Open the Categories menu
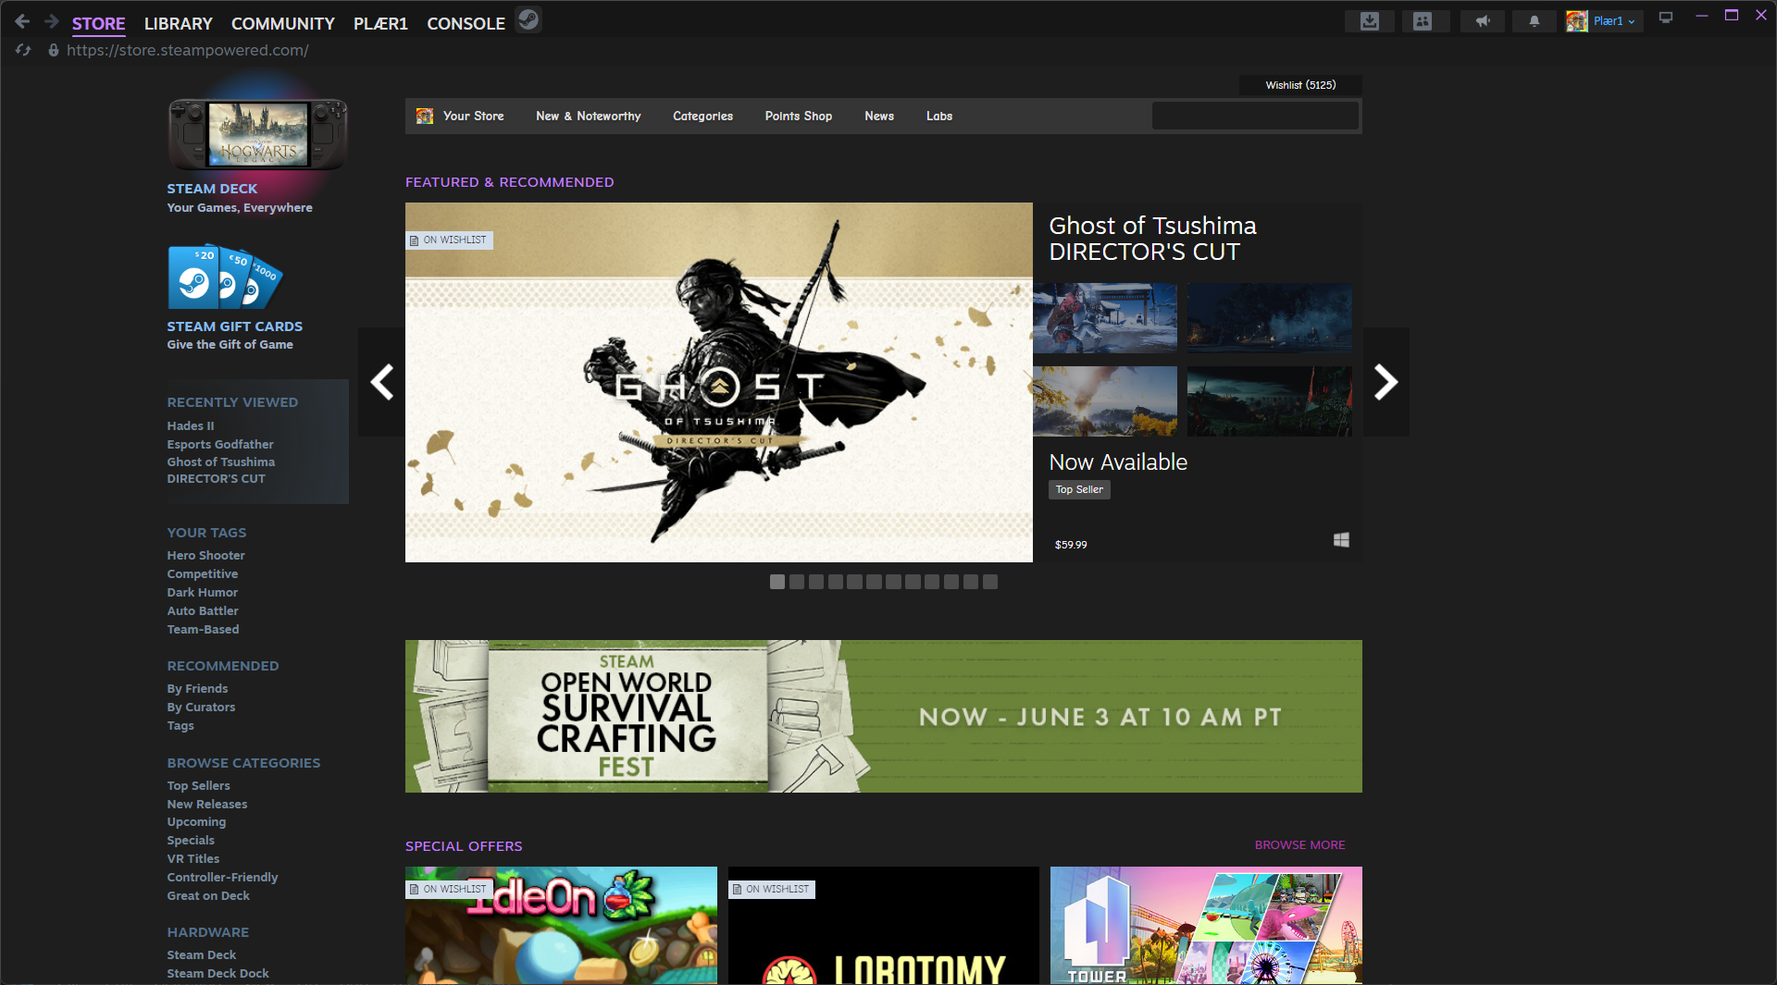The height and width of the screenshot is (985, 1777). point(702,116)
